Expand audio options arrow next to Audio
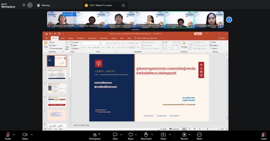 [14, 135]
